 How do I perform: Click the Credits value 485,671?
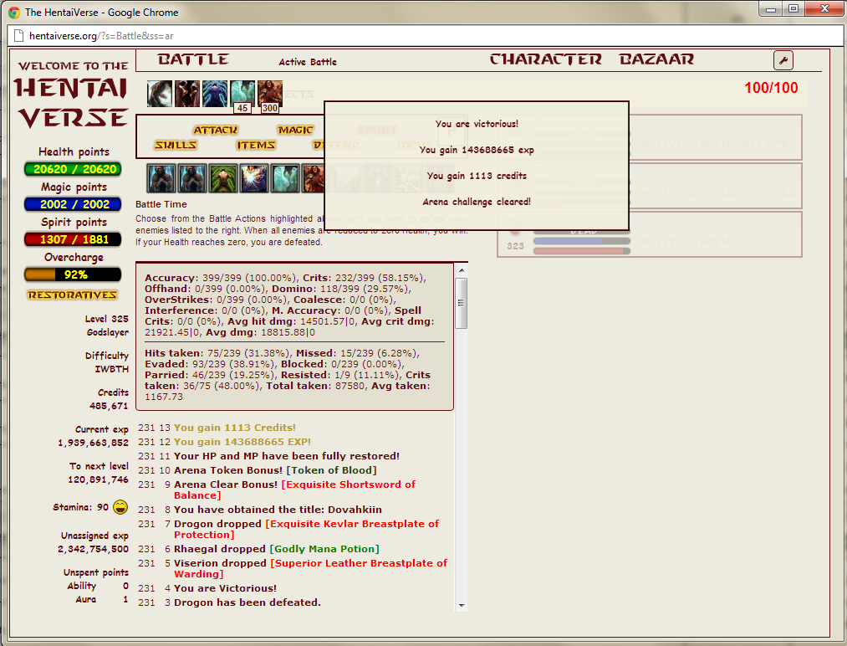pos(109,406)
